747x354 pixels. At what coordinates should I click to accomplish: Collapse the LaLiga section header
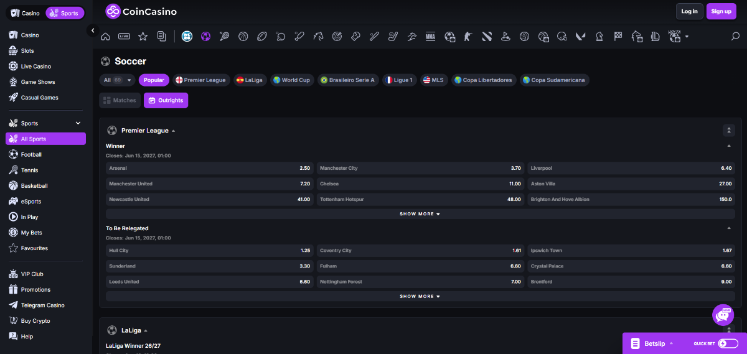point(128,330)
